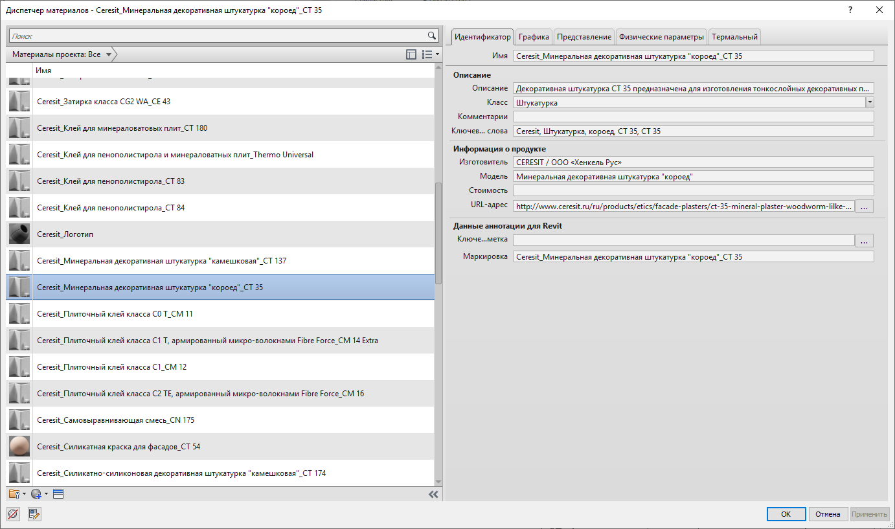Click the Отмена button
The height and width of the screenshot is (529, 895).
coord(828,514)
